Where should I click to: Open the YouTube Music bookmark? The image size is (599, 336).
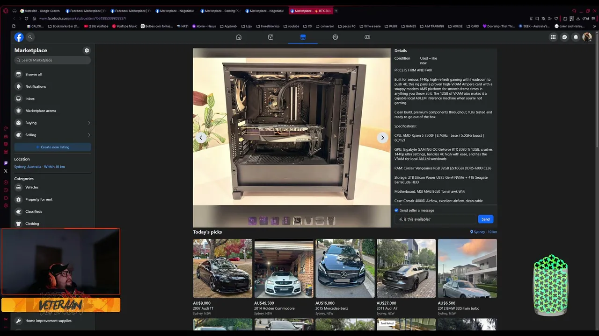pyautogui.click(x=124, y=26)
